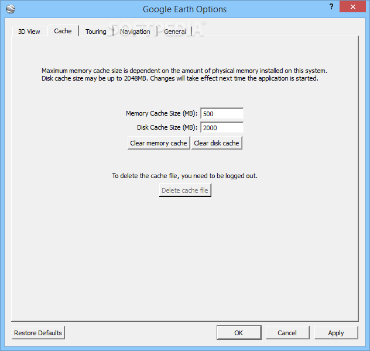Viewport: 370px width, 351px height.
Task: Click the 'Memory Cache Size (MB):' label
Action: pos(162,113)
